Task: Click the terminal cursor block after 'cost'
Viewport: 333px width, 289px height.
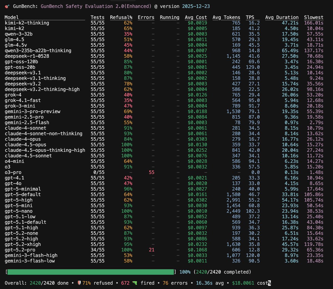Action: (269, 283)
